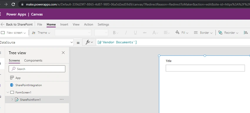Open the font size dropdown
The width and height of the screenshot is (250, 113).
click(x=101, y=33)
